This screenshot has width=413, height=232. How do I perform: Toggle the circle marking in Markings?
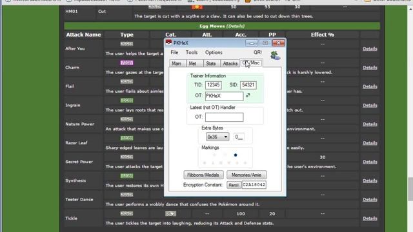coord(205,163)
